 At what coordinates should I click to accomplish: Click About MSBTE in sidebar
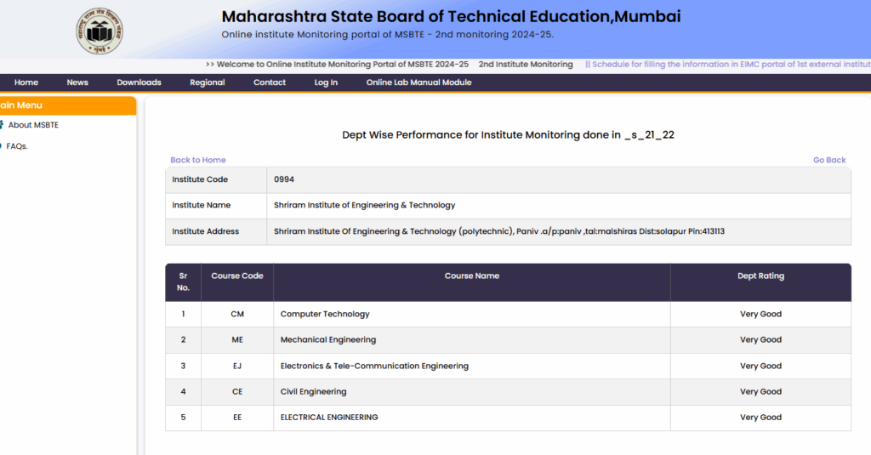(x=33, y=125)
